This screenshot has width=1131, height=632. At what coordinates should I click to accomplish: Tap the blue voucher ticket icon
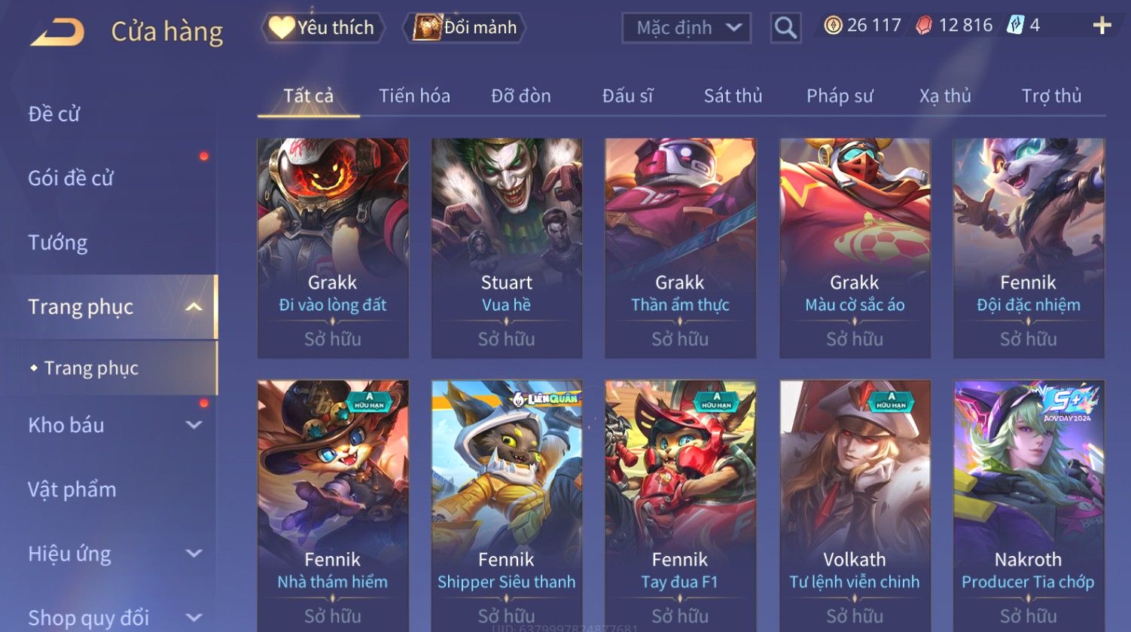(1016, 26)
